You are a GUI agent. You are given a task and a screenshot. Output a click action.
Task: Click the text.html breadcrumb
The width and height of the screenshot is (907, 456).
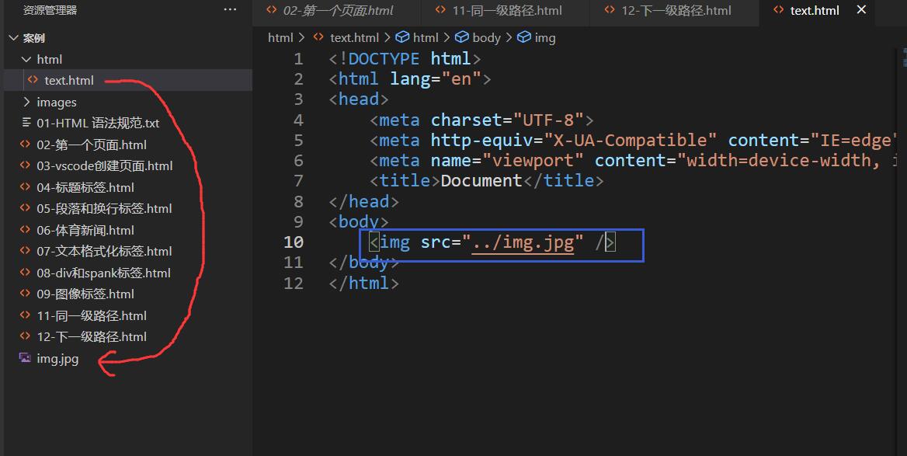click(354, 37)
